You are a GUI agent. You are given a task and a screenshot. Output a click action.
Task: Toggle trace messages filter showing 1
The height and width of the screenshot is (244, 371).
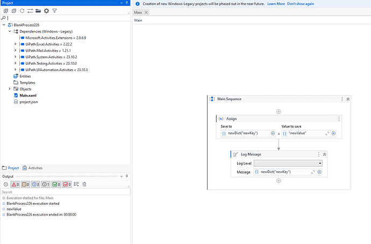[46, 184]
